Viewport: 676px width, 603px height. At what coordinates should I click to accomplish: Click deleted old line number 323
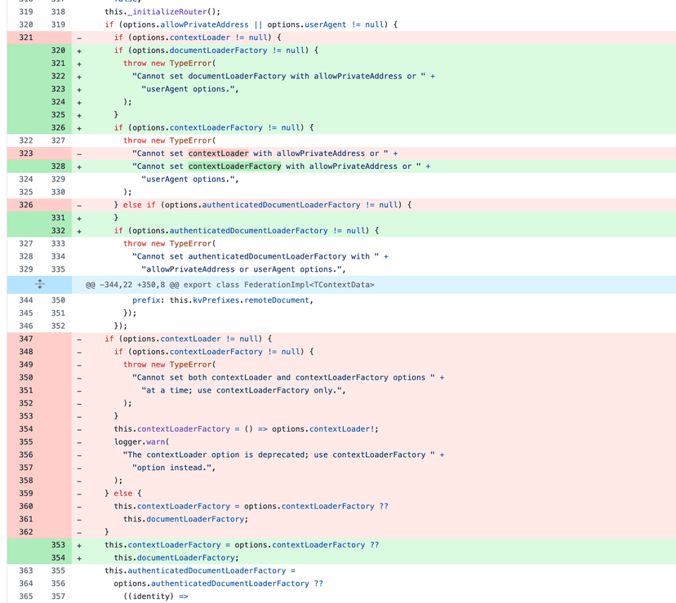tap(25, 153)
